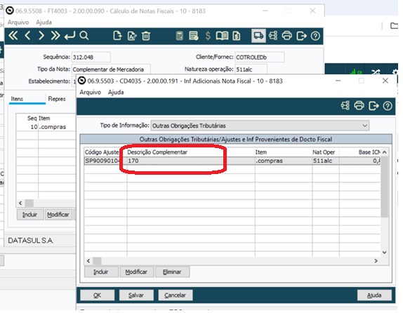
Task: Click the new document icon
Action: [x=117, y=36]
